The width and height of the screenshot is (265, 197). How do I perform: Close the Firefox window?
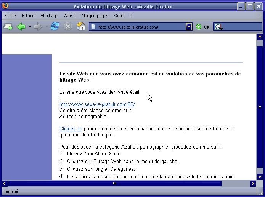coord(259,6)
